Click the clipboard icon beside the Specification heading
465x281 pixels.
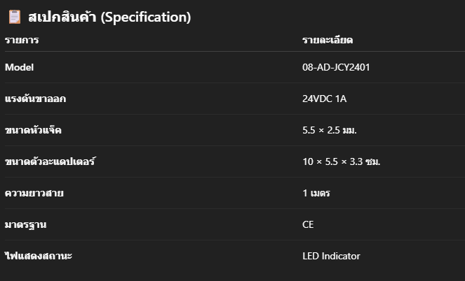pyautogui.click(x=15, y=17)
